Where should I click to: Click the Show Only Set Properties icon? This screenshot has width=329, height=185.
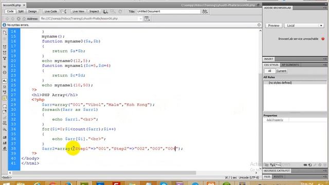(x=278, y=164)
